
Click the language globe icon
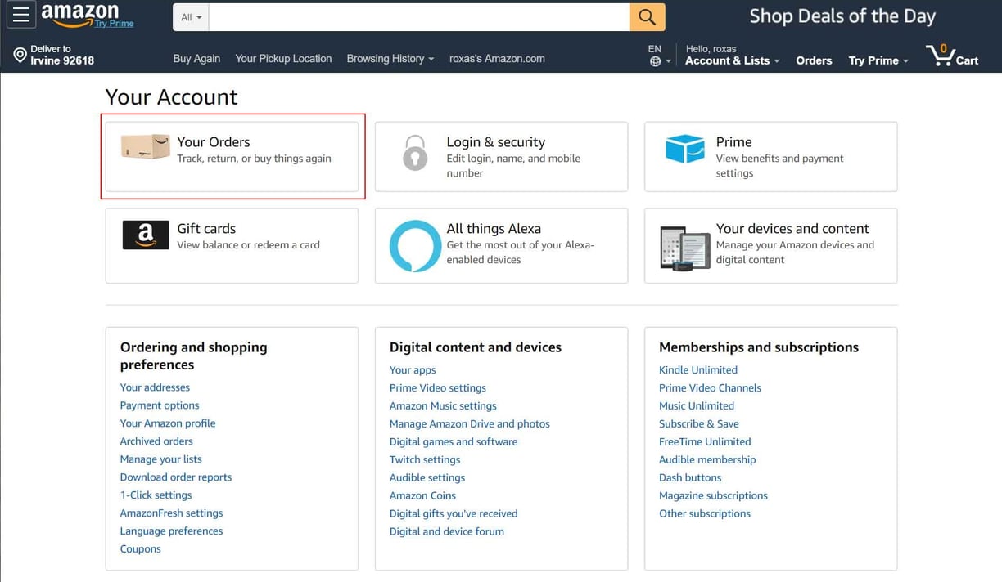[x=655, y=61]
